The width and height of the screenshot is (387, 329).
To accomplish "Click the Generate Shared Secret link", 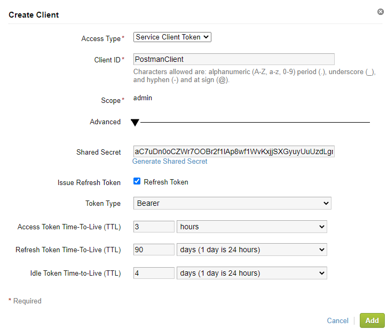I will (x=170, y=161).
